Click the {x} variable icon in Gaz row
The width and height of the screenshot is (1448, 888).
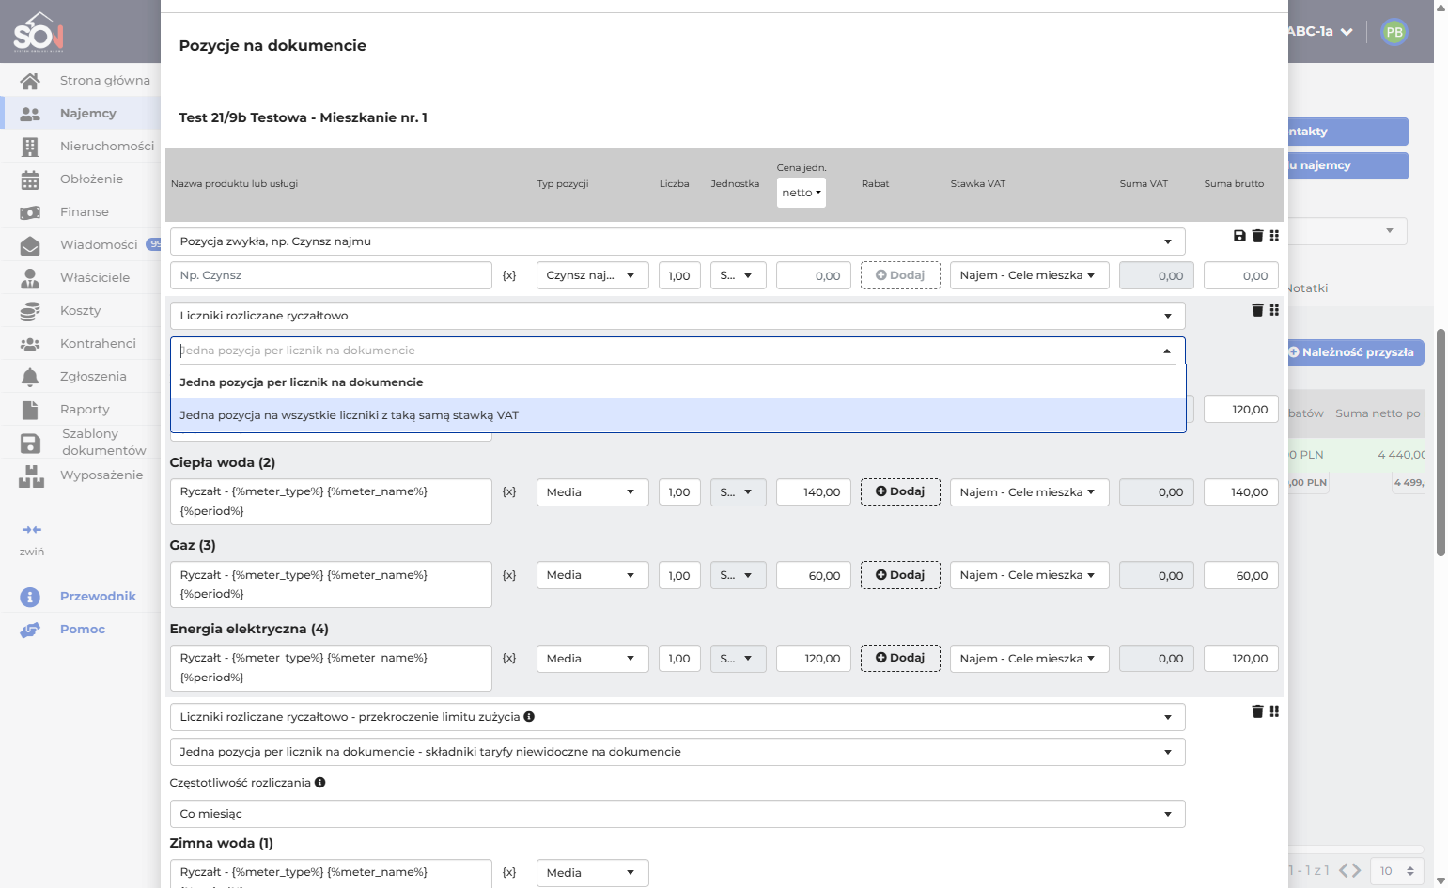point(509,575)
